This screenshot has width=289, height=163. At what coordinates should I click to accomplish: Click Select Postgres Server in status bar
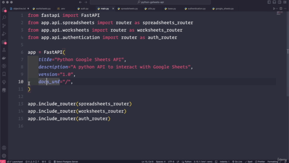(66, 162)
